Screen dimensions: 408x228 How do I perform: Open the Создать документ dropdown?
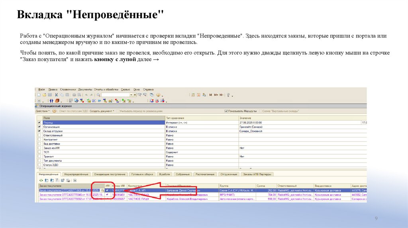point(102,111)
